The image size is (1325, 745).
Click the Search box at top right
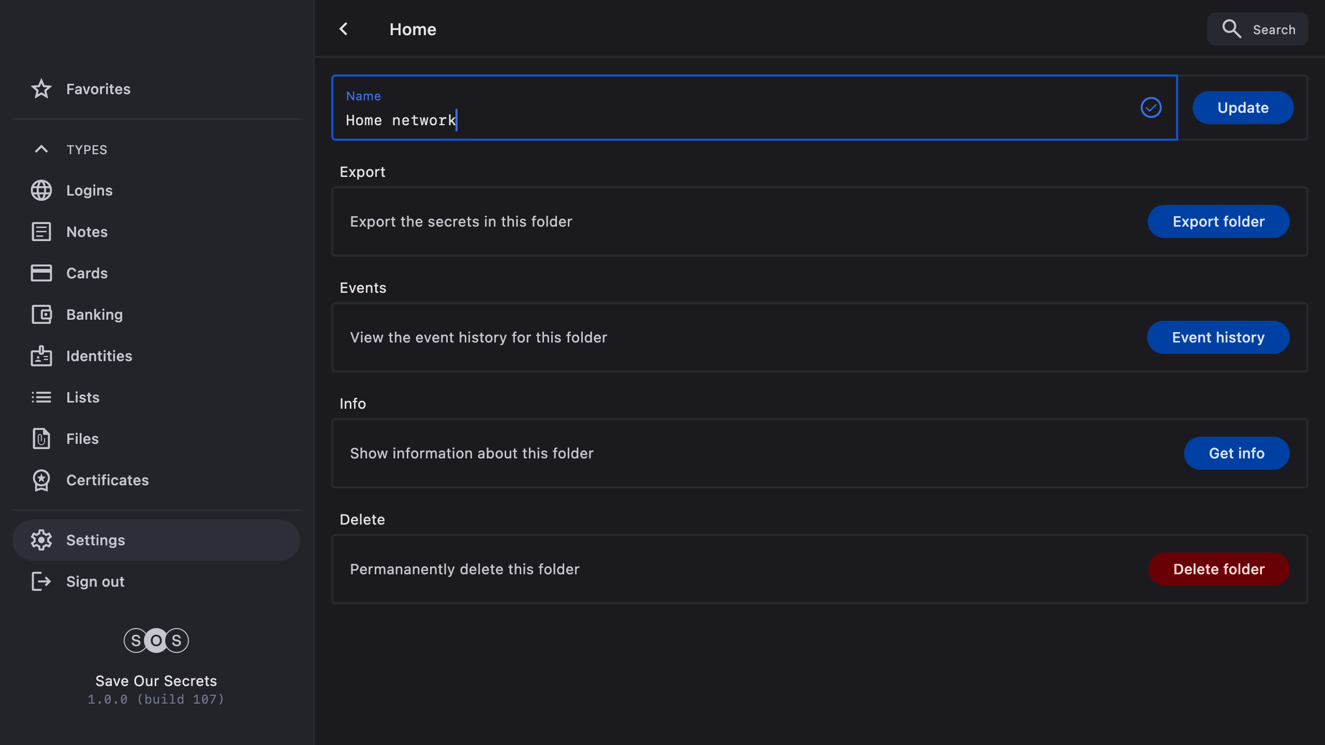1258,29
